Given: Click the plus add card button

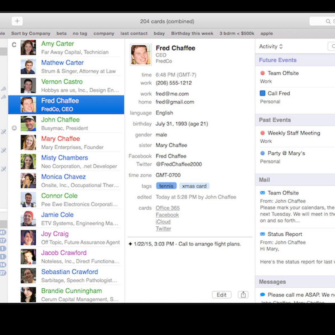Looking at the screenshot, I should click(x=17, y=21).
